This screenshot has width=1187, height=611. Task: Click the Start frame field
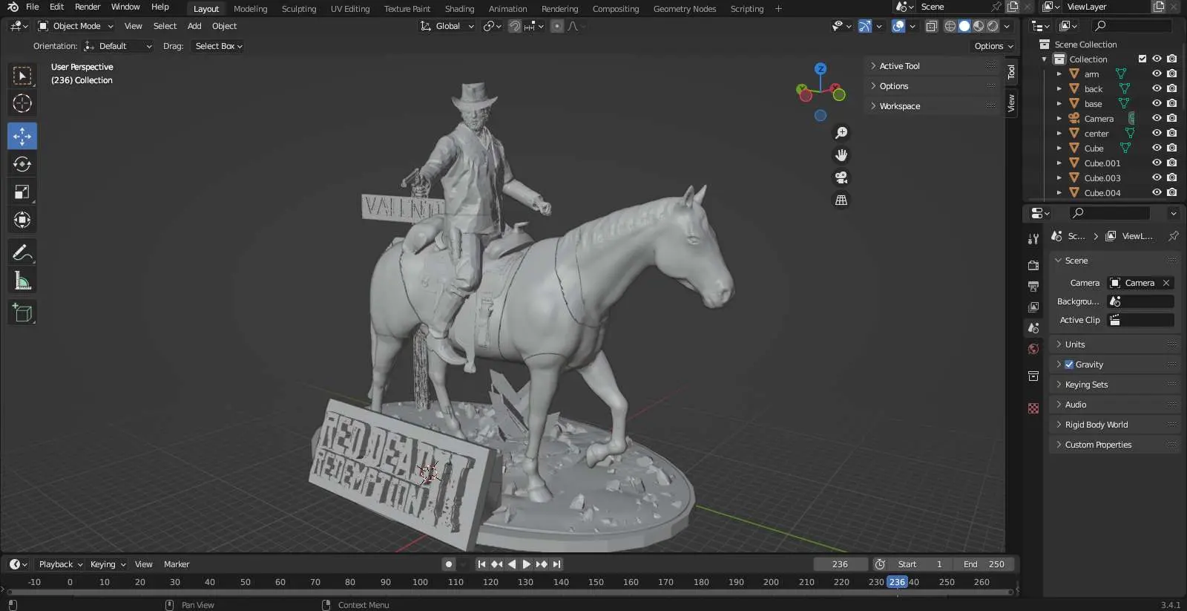[x=921, y=564]
